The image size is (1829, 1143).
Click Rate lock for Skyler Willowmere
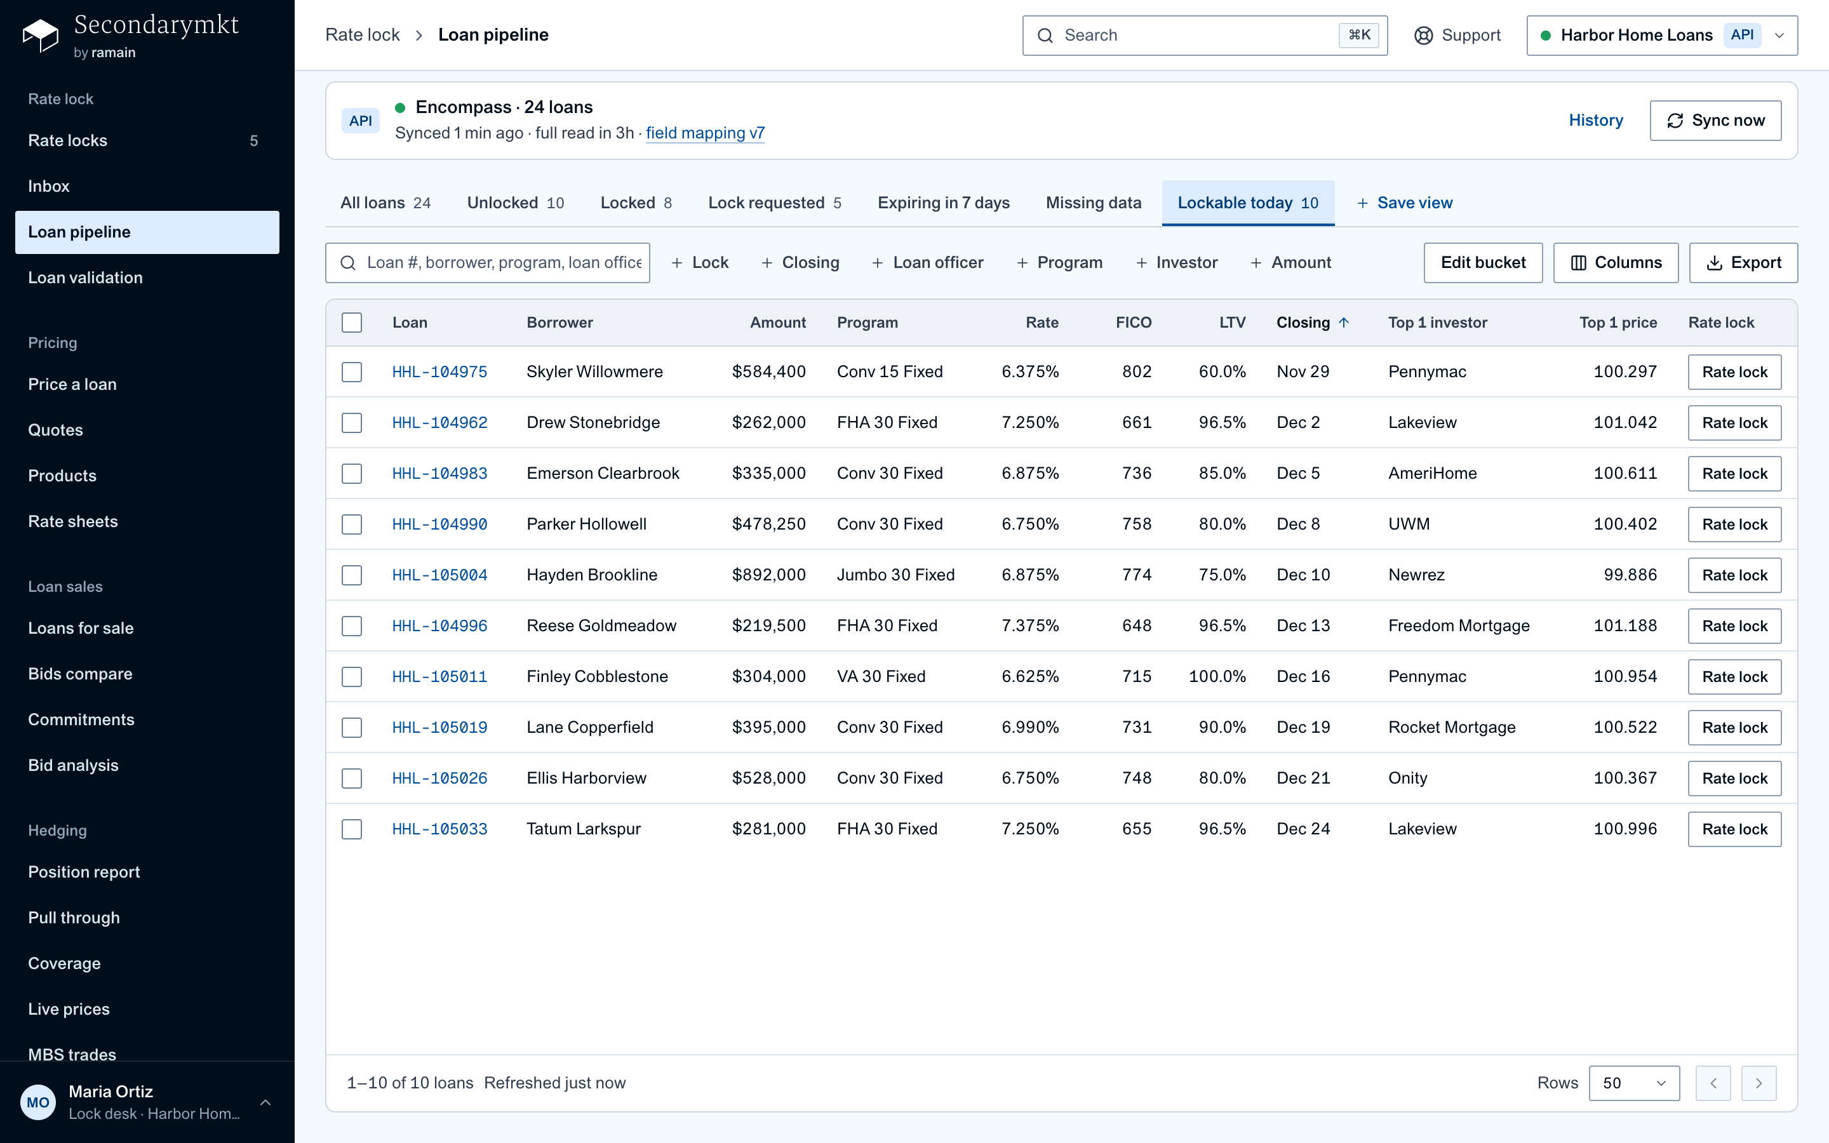pos(1734,372)
